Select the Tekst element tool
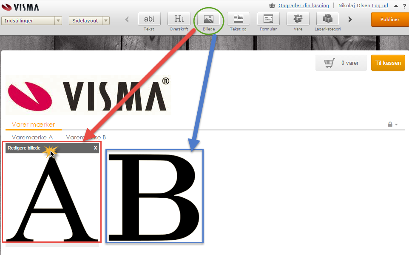 pos(149,19)
